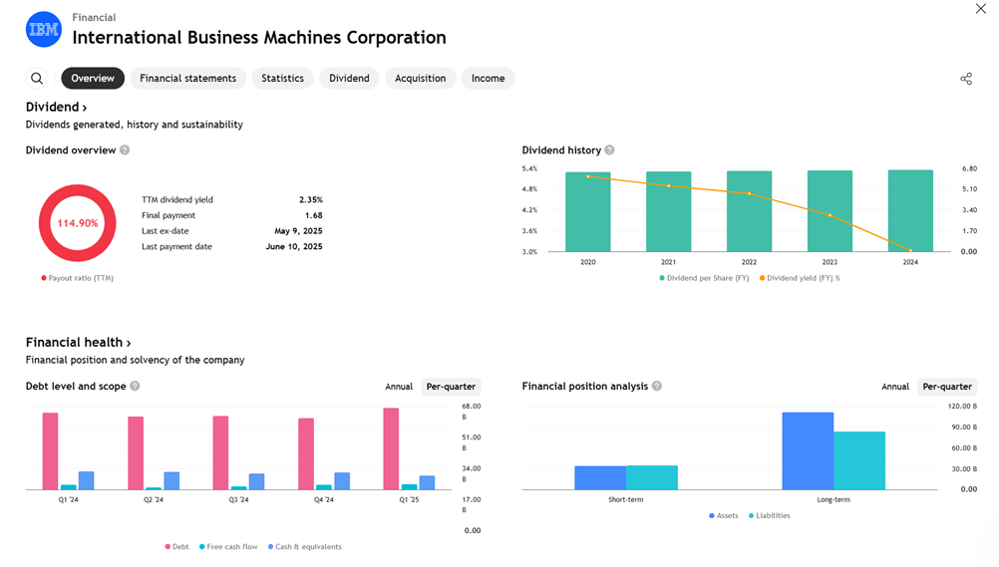Open the Financial health section link
Screen dimensions: 999x567
[x=78, y=343]
